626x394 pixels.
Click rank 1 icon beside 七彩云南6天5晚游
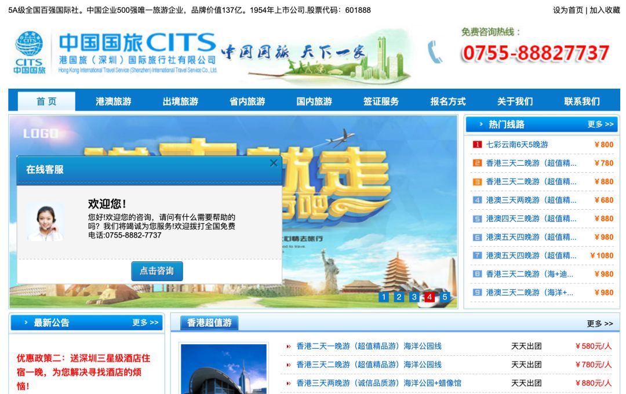click(x=477, y=145)
